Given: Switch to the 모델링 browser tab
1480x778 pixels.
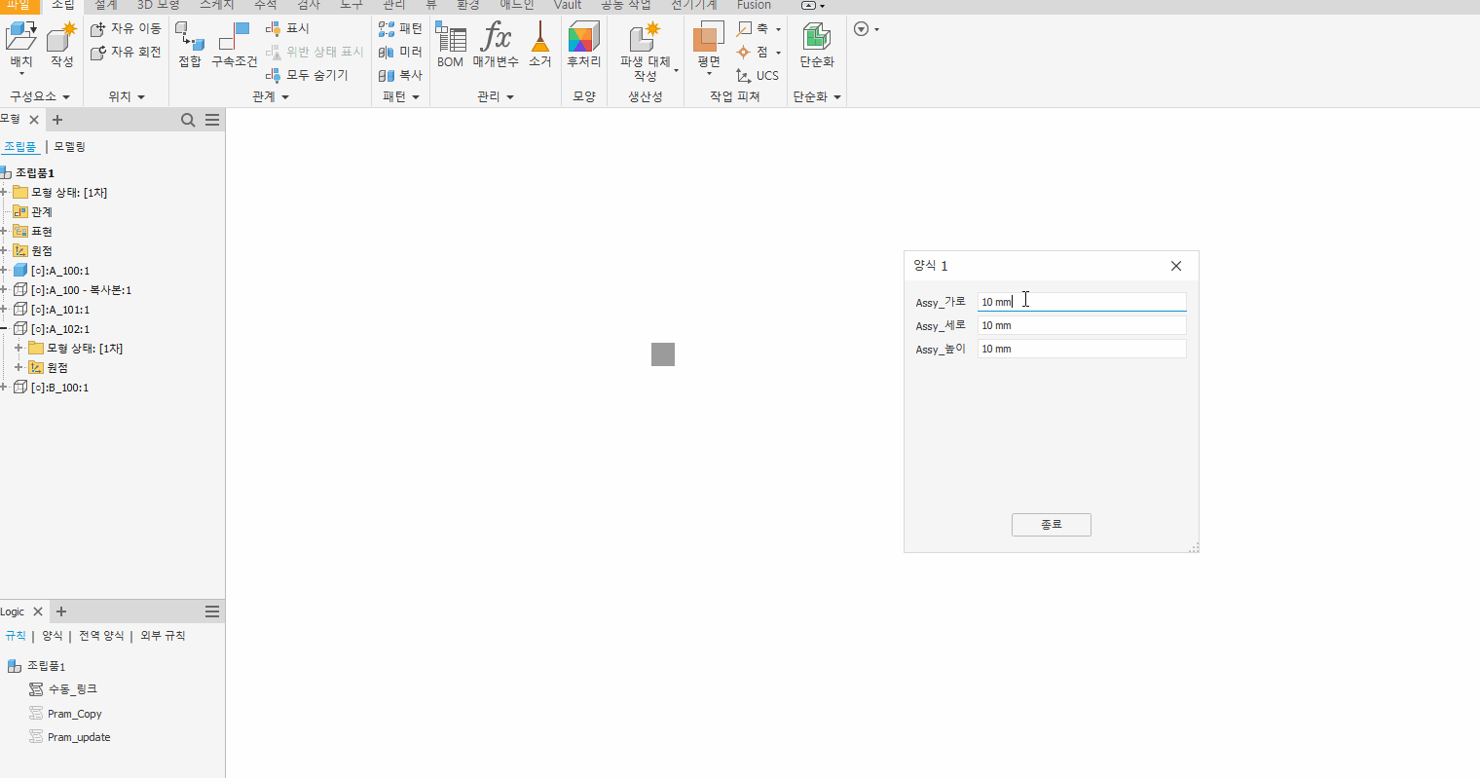Looking at the screenshot, I should [x=69, y=147].
